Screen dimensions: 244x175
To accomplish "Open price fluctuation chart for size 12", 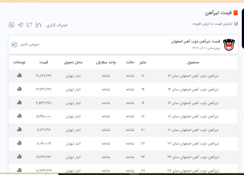I will [x=19, y=76].
